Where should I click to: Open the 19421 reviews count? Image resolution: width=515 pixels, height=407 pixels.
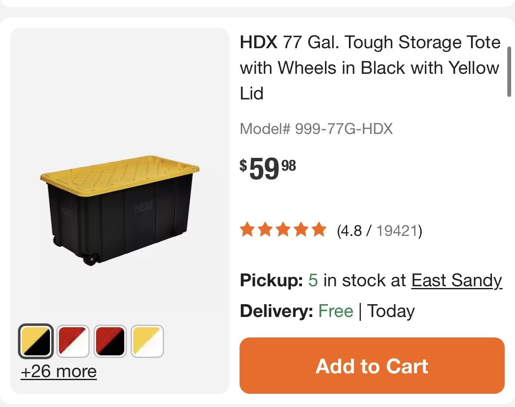[396, 231]
